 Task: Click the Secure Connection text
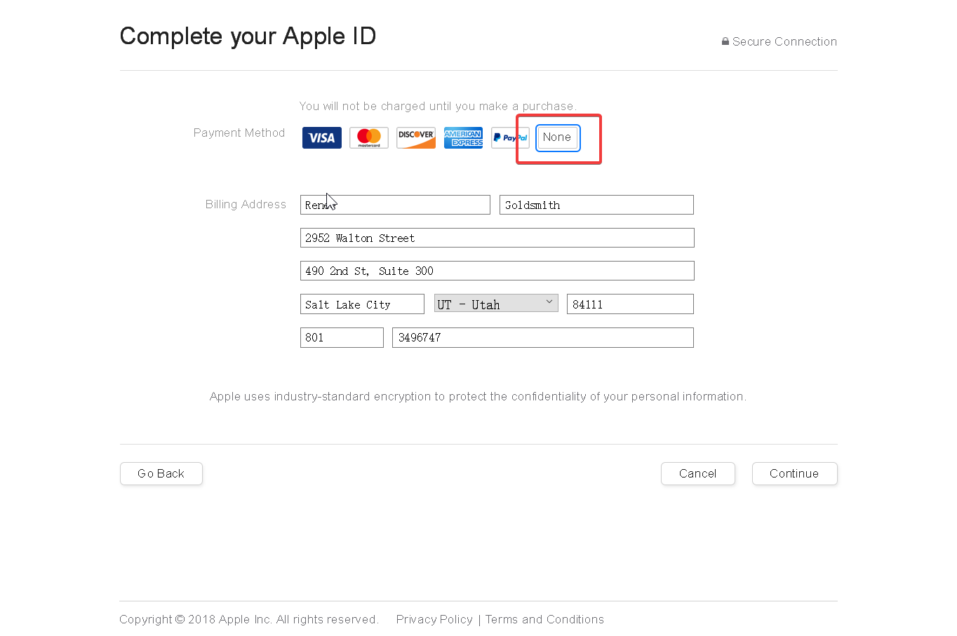pos(784,41)
